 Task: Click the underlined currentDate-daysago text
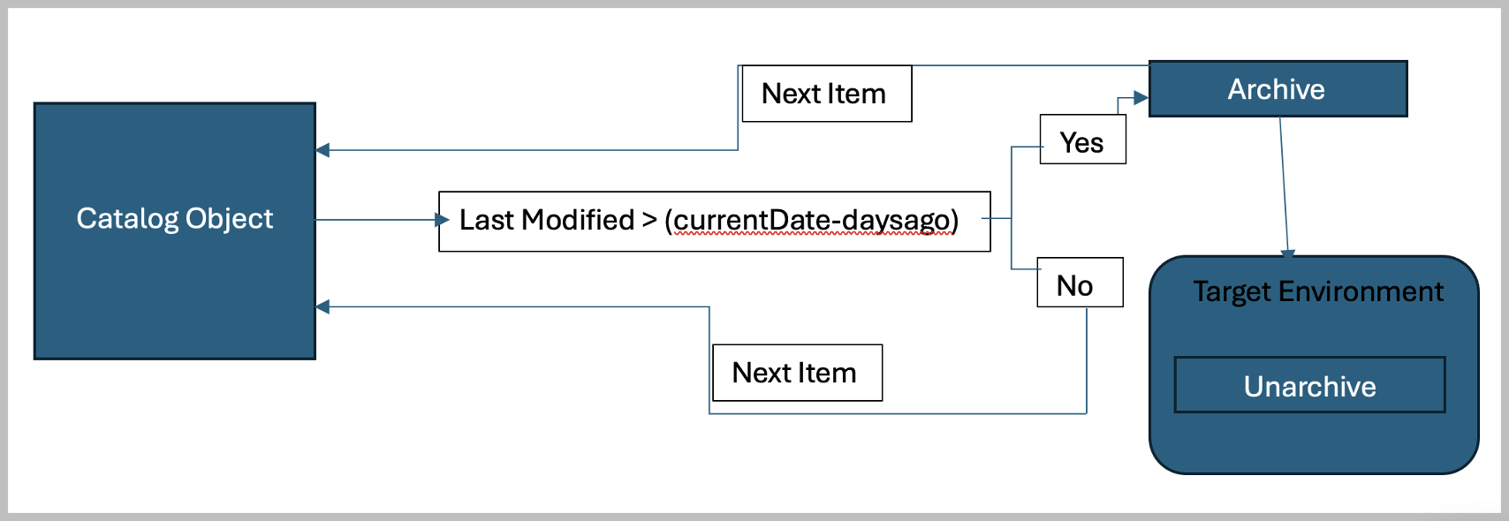811,220
